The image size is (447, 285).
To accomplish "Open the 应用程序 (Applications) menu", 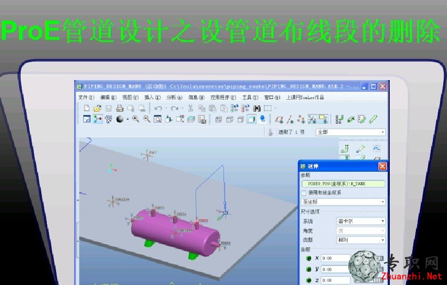I will coord(223,98).
